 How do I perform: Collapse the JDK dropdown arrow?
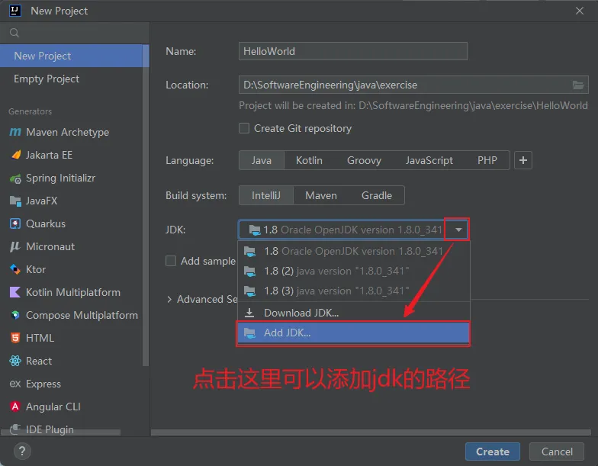click(459, 230)
